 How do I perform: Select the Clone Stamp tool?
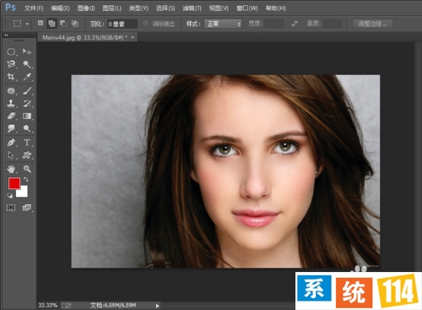pyautogui.click(x=11, y=103)
